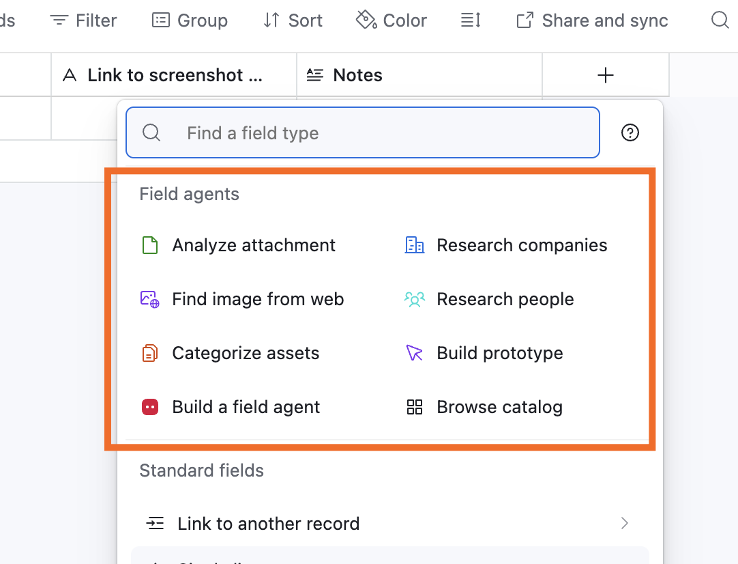738x564 pixels.
Task: Open the Color options
Action: pyautogui.click(x=391, y=20)
